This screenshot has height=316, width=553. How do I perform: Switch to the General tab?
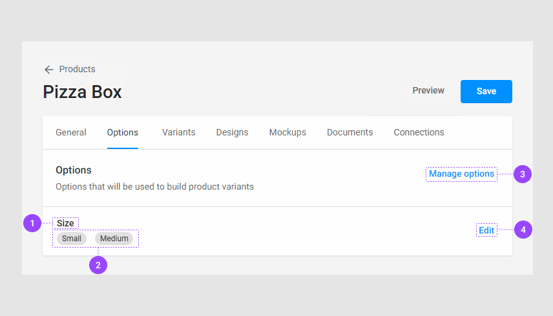71,132
